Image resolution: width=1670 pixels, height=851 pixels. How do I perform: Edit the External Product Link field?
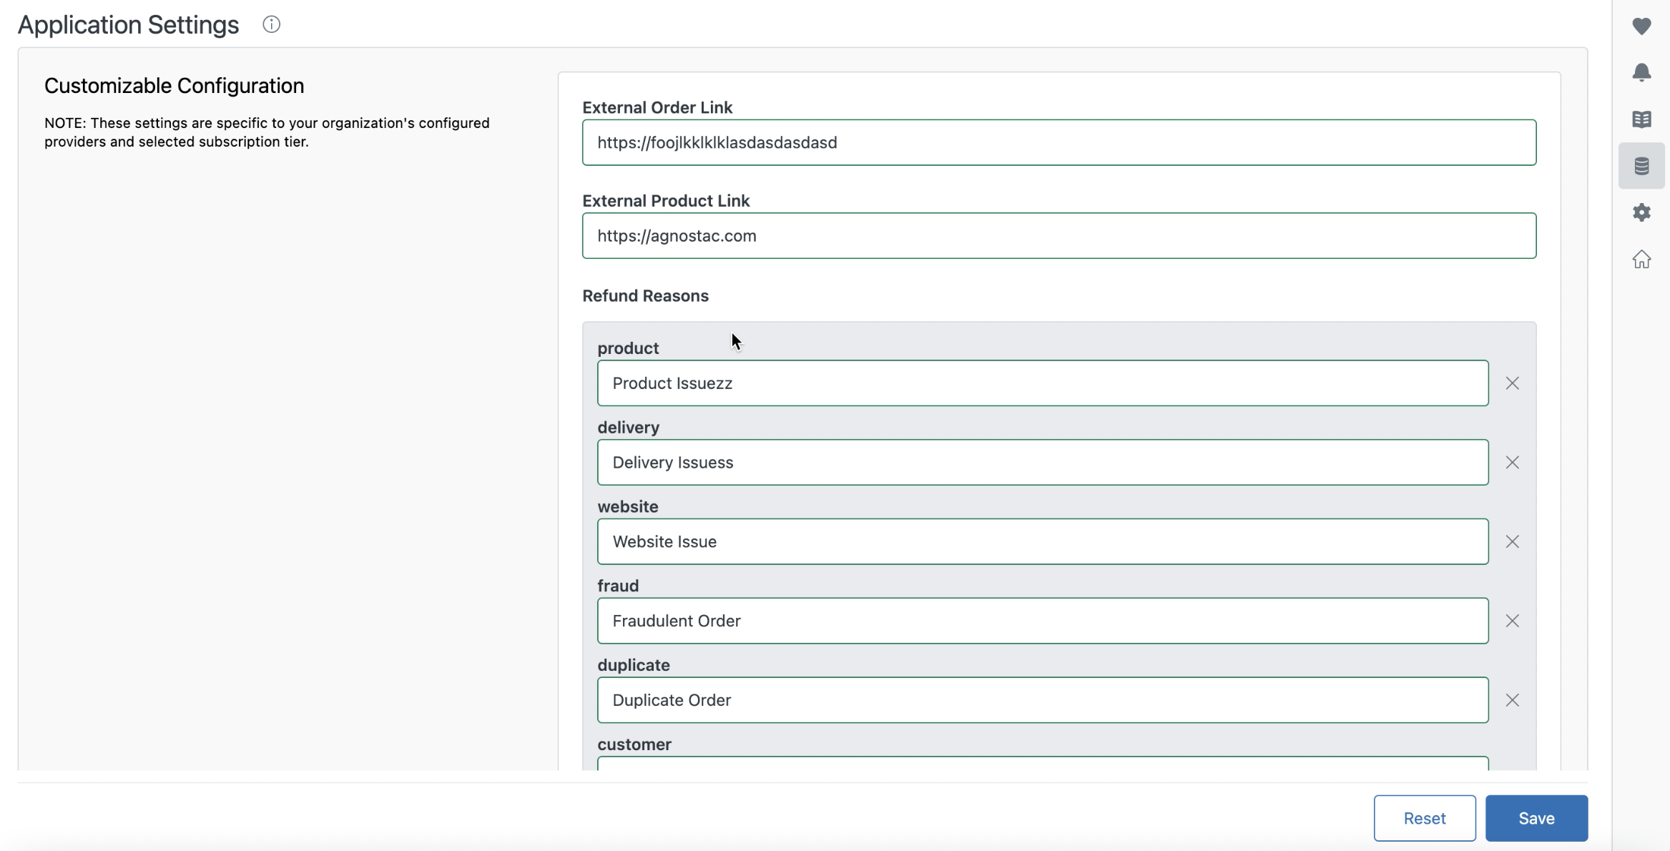tap(1059, 235)
